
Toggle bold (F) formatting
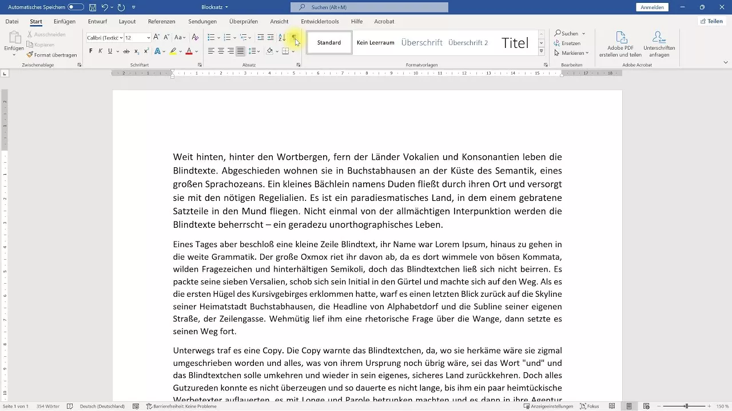90,51
